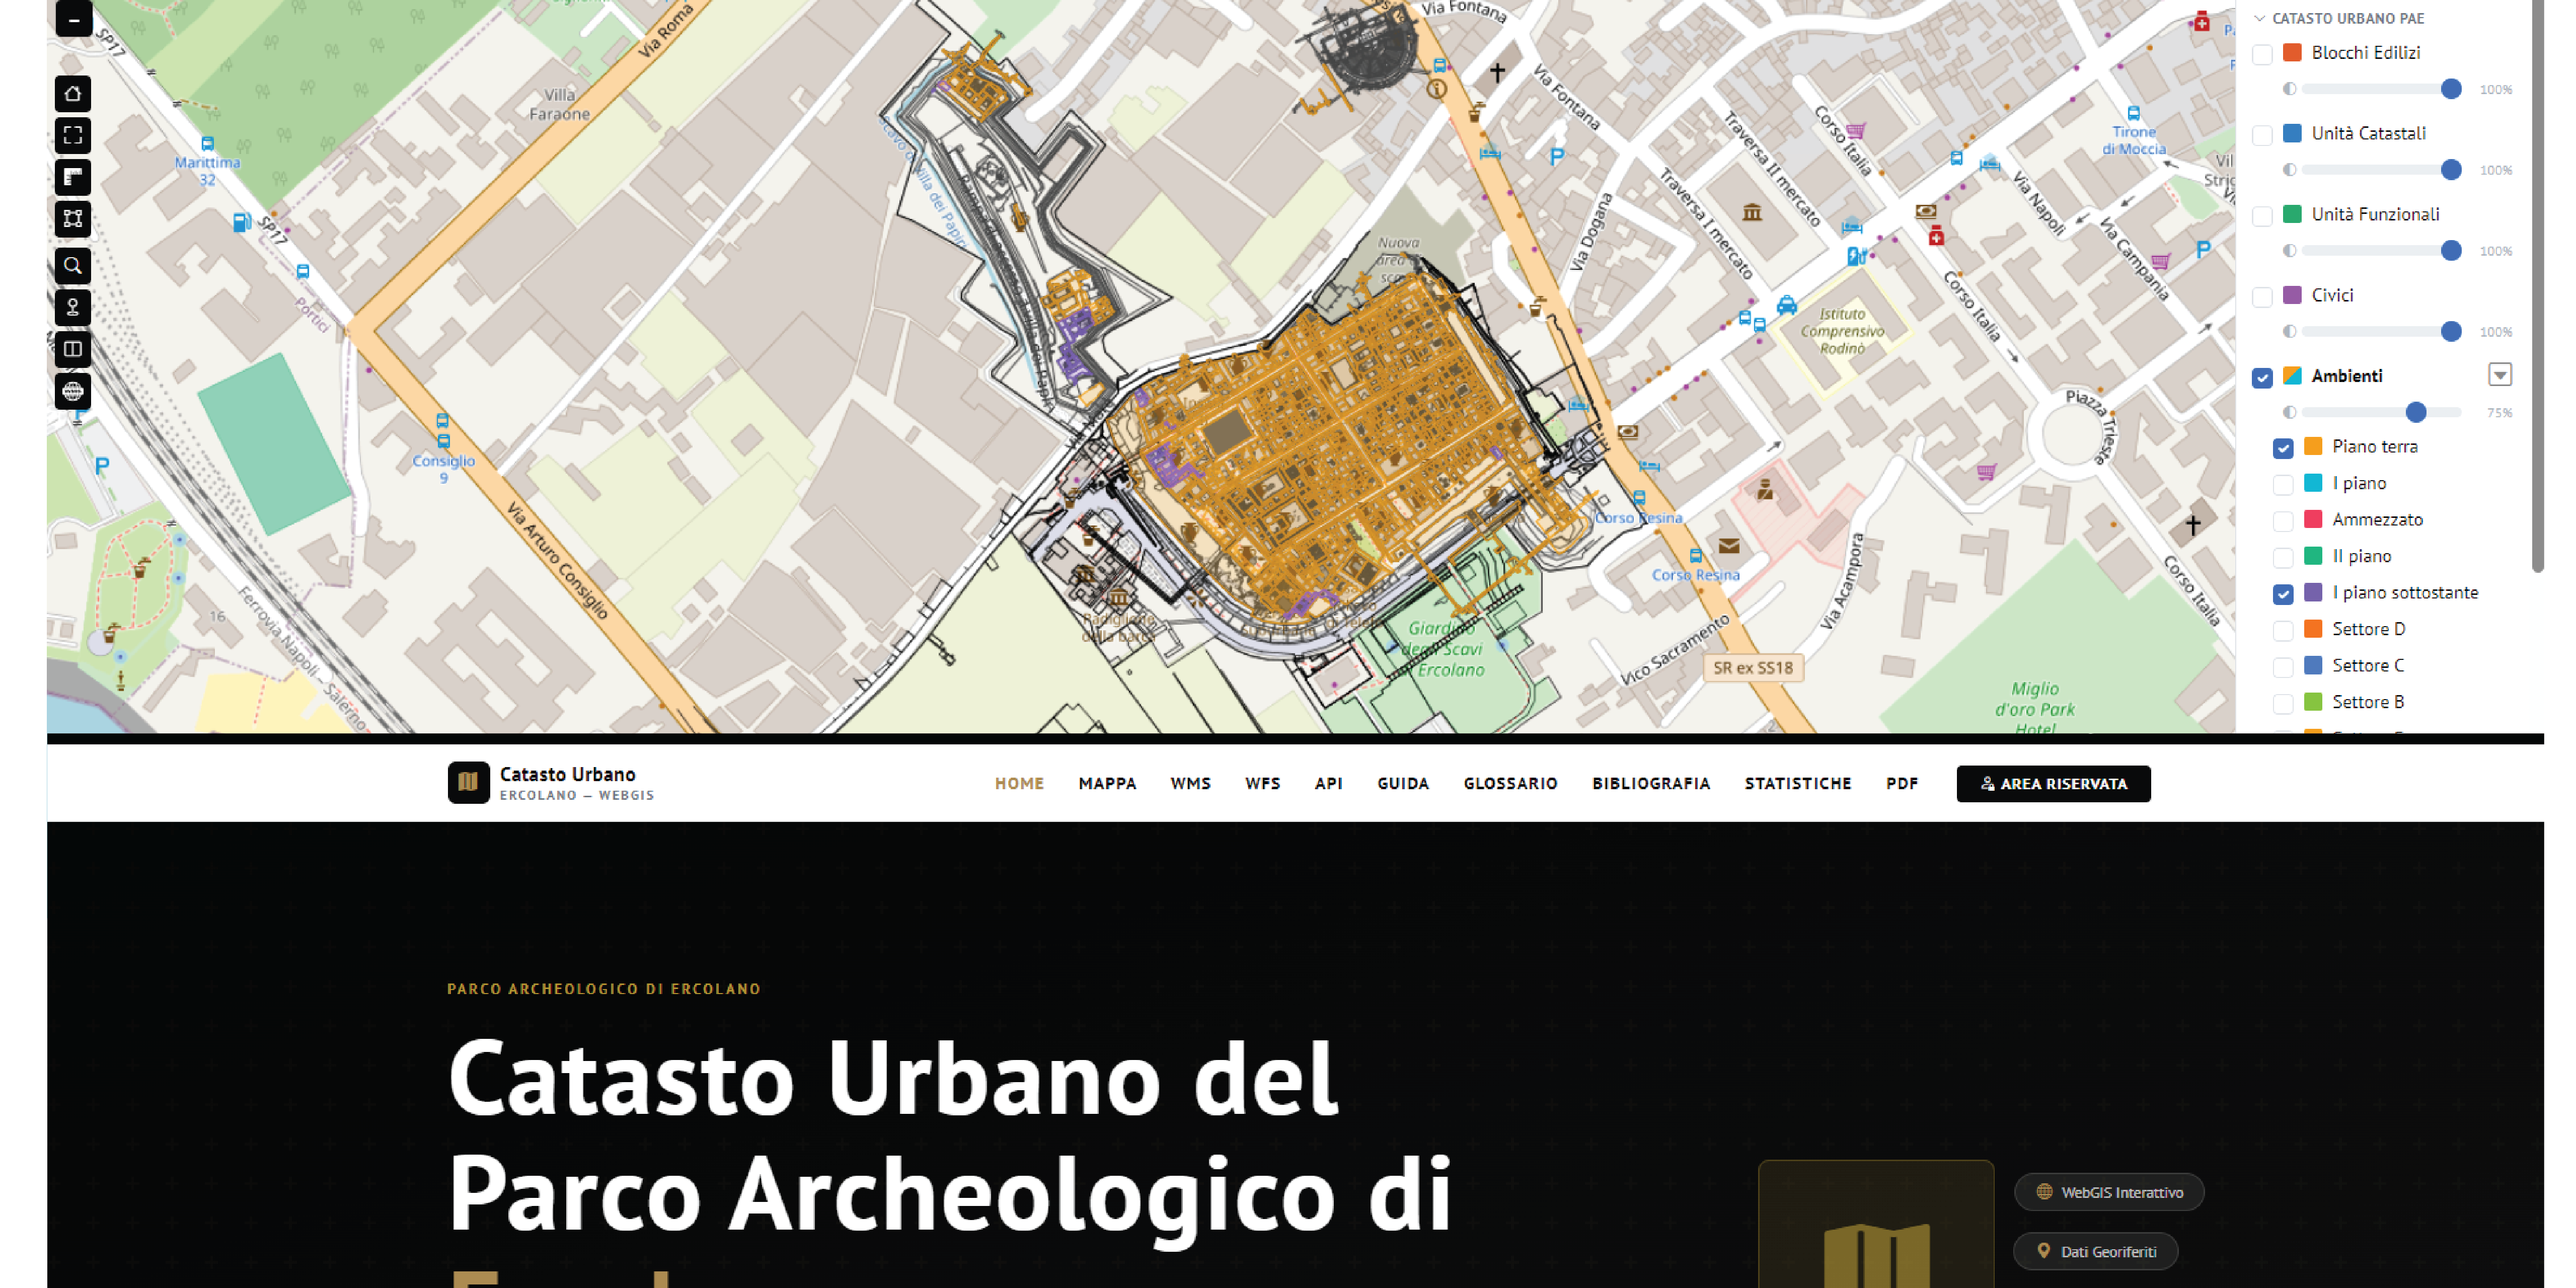Screen dimensions: 2576x1288
Task: Select the ruler measure tool
Action: 73,177
